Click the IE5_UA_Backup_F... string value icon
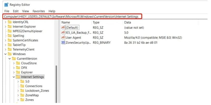 click(63, 32)
